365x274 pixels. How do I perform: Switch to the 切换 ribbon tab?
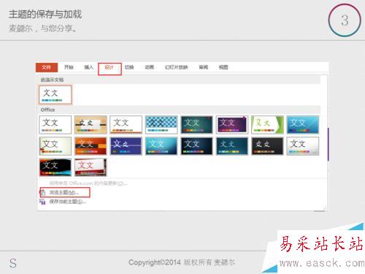coord(129,67)
